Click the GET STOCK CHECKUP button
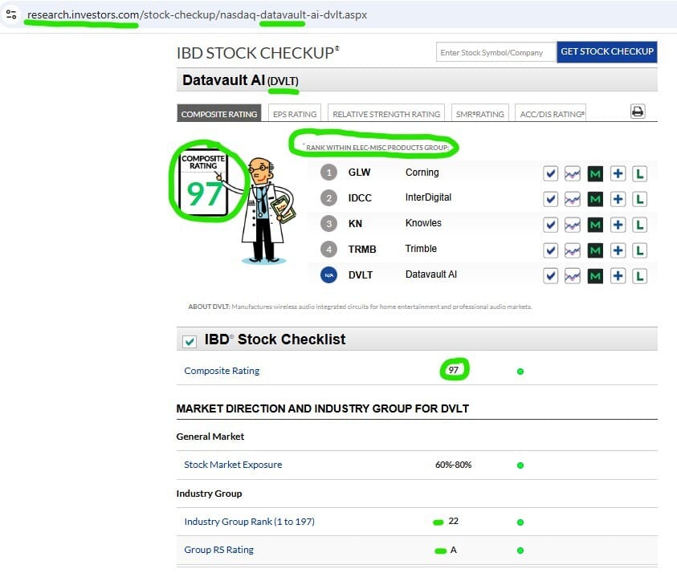 coord(606,52)
